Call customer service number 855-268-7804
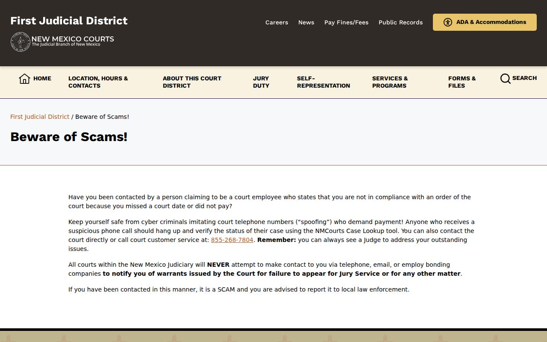The height and width of the screenshot is (342, 547). [232, 240]
